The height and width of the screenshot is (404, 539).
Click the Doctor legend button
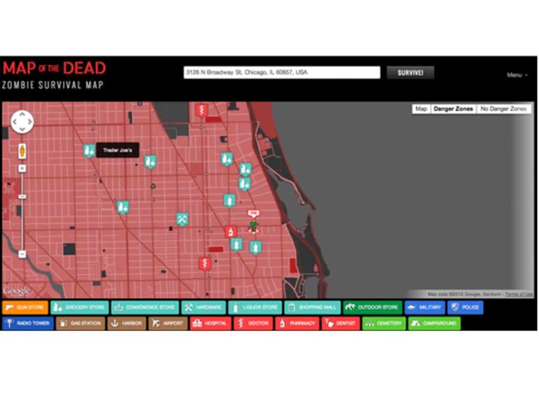(253, 324)
